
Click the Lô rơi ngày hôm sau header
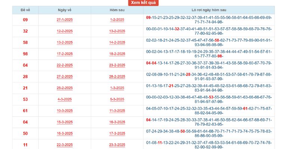(x=209, y=10)
